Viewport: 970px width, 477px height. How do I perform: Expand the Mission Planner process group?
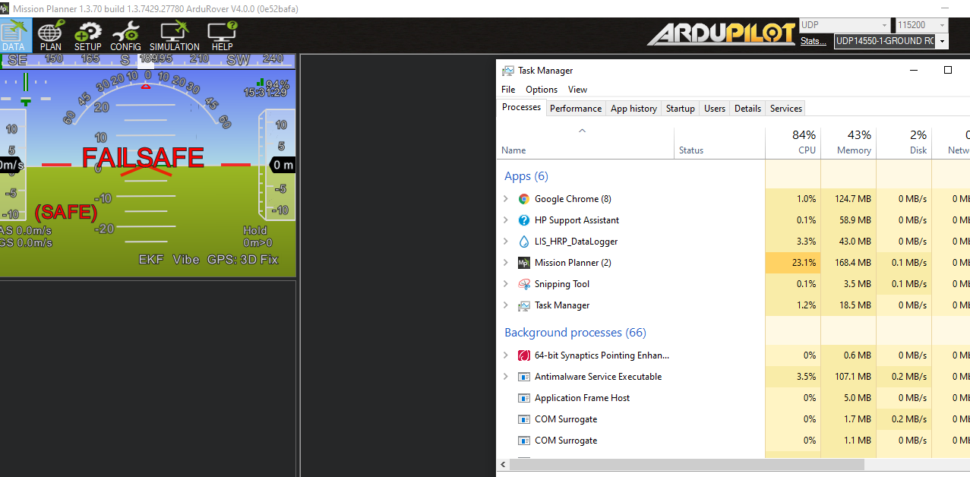tap(506, 262)
